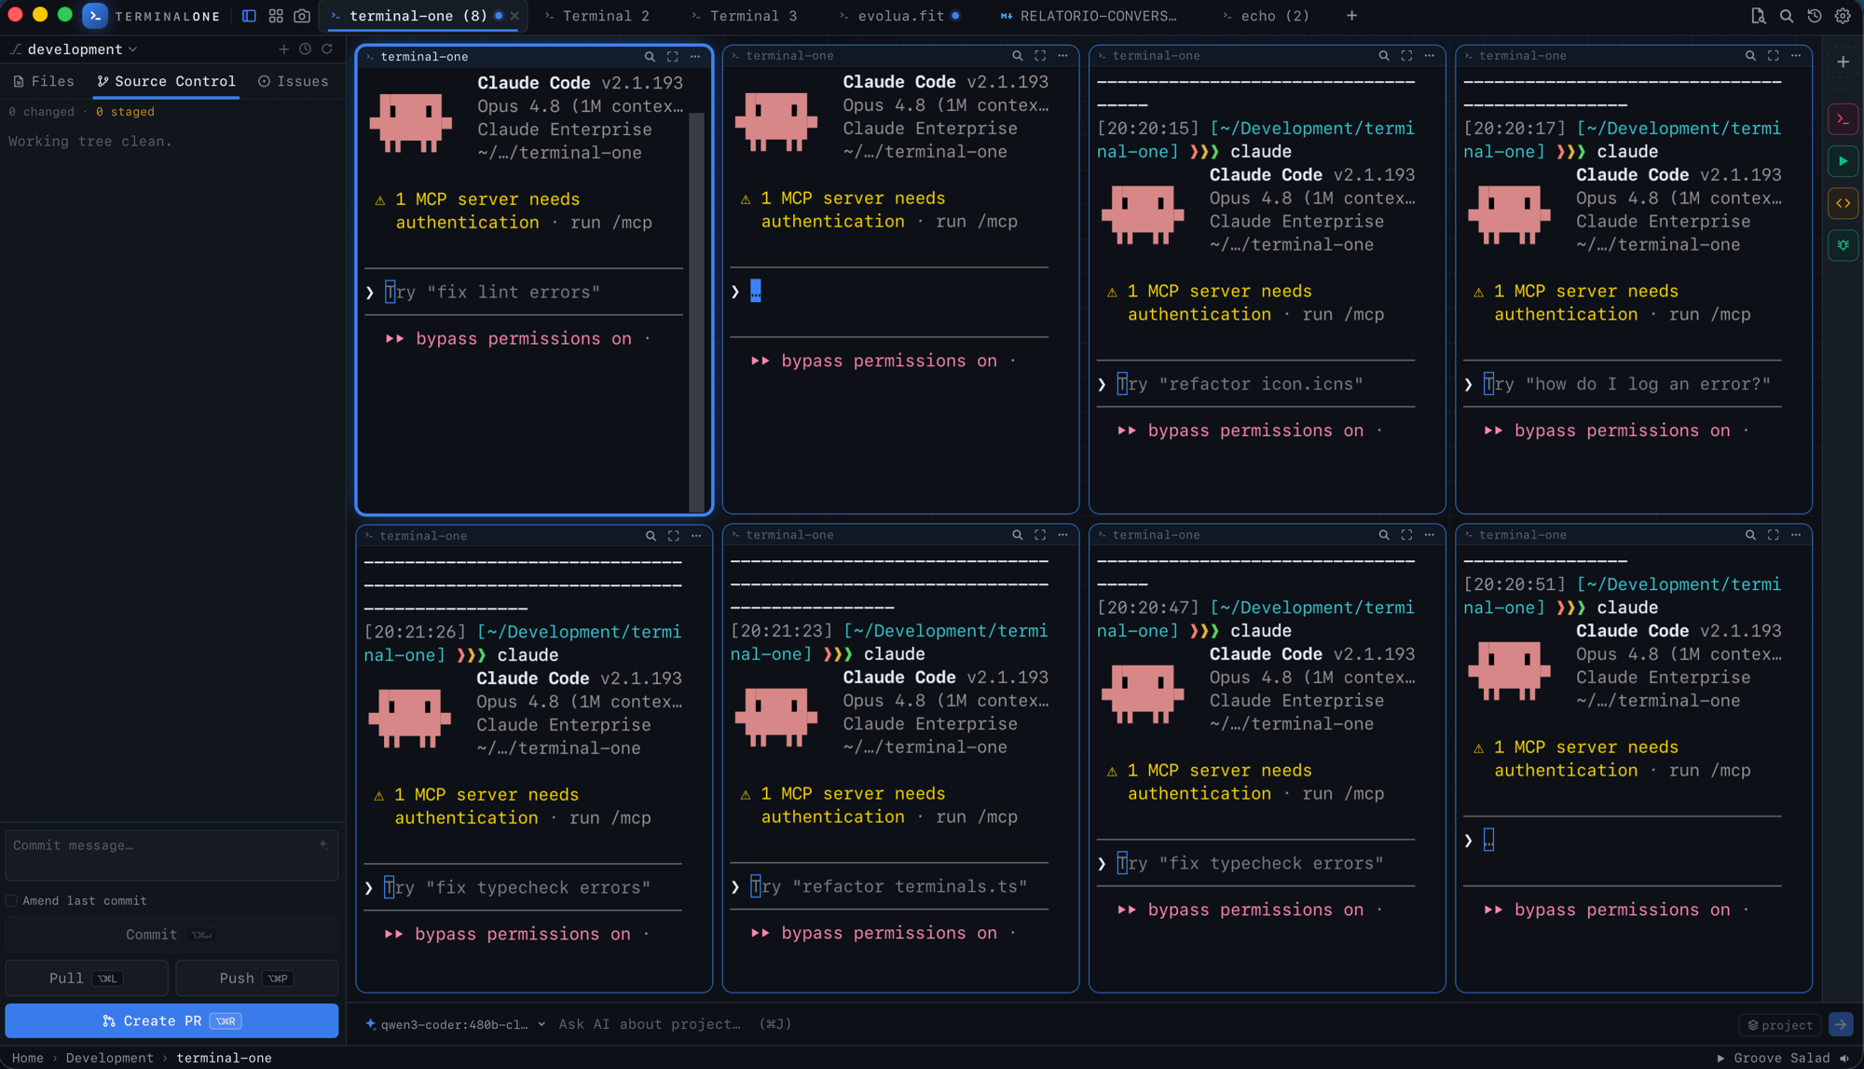Add a pane with the right rail plus icon
1864x1069 pixels.
point(1843,62)
